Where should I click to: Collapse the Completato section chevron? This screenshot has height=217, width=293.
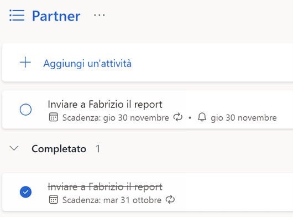14,148
